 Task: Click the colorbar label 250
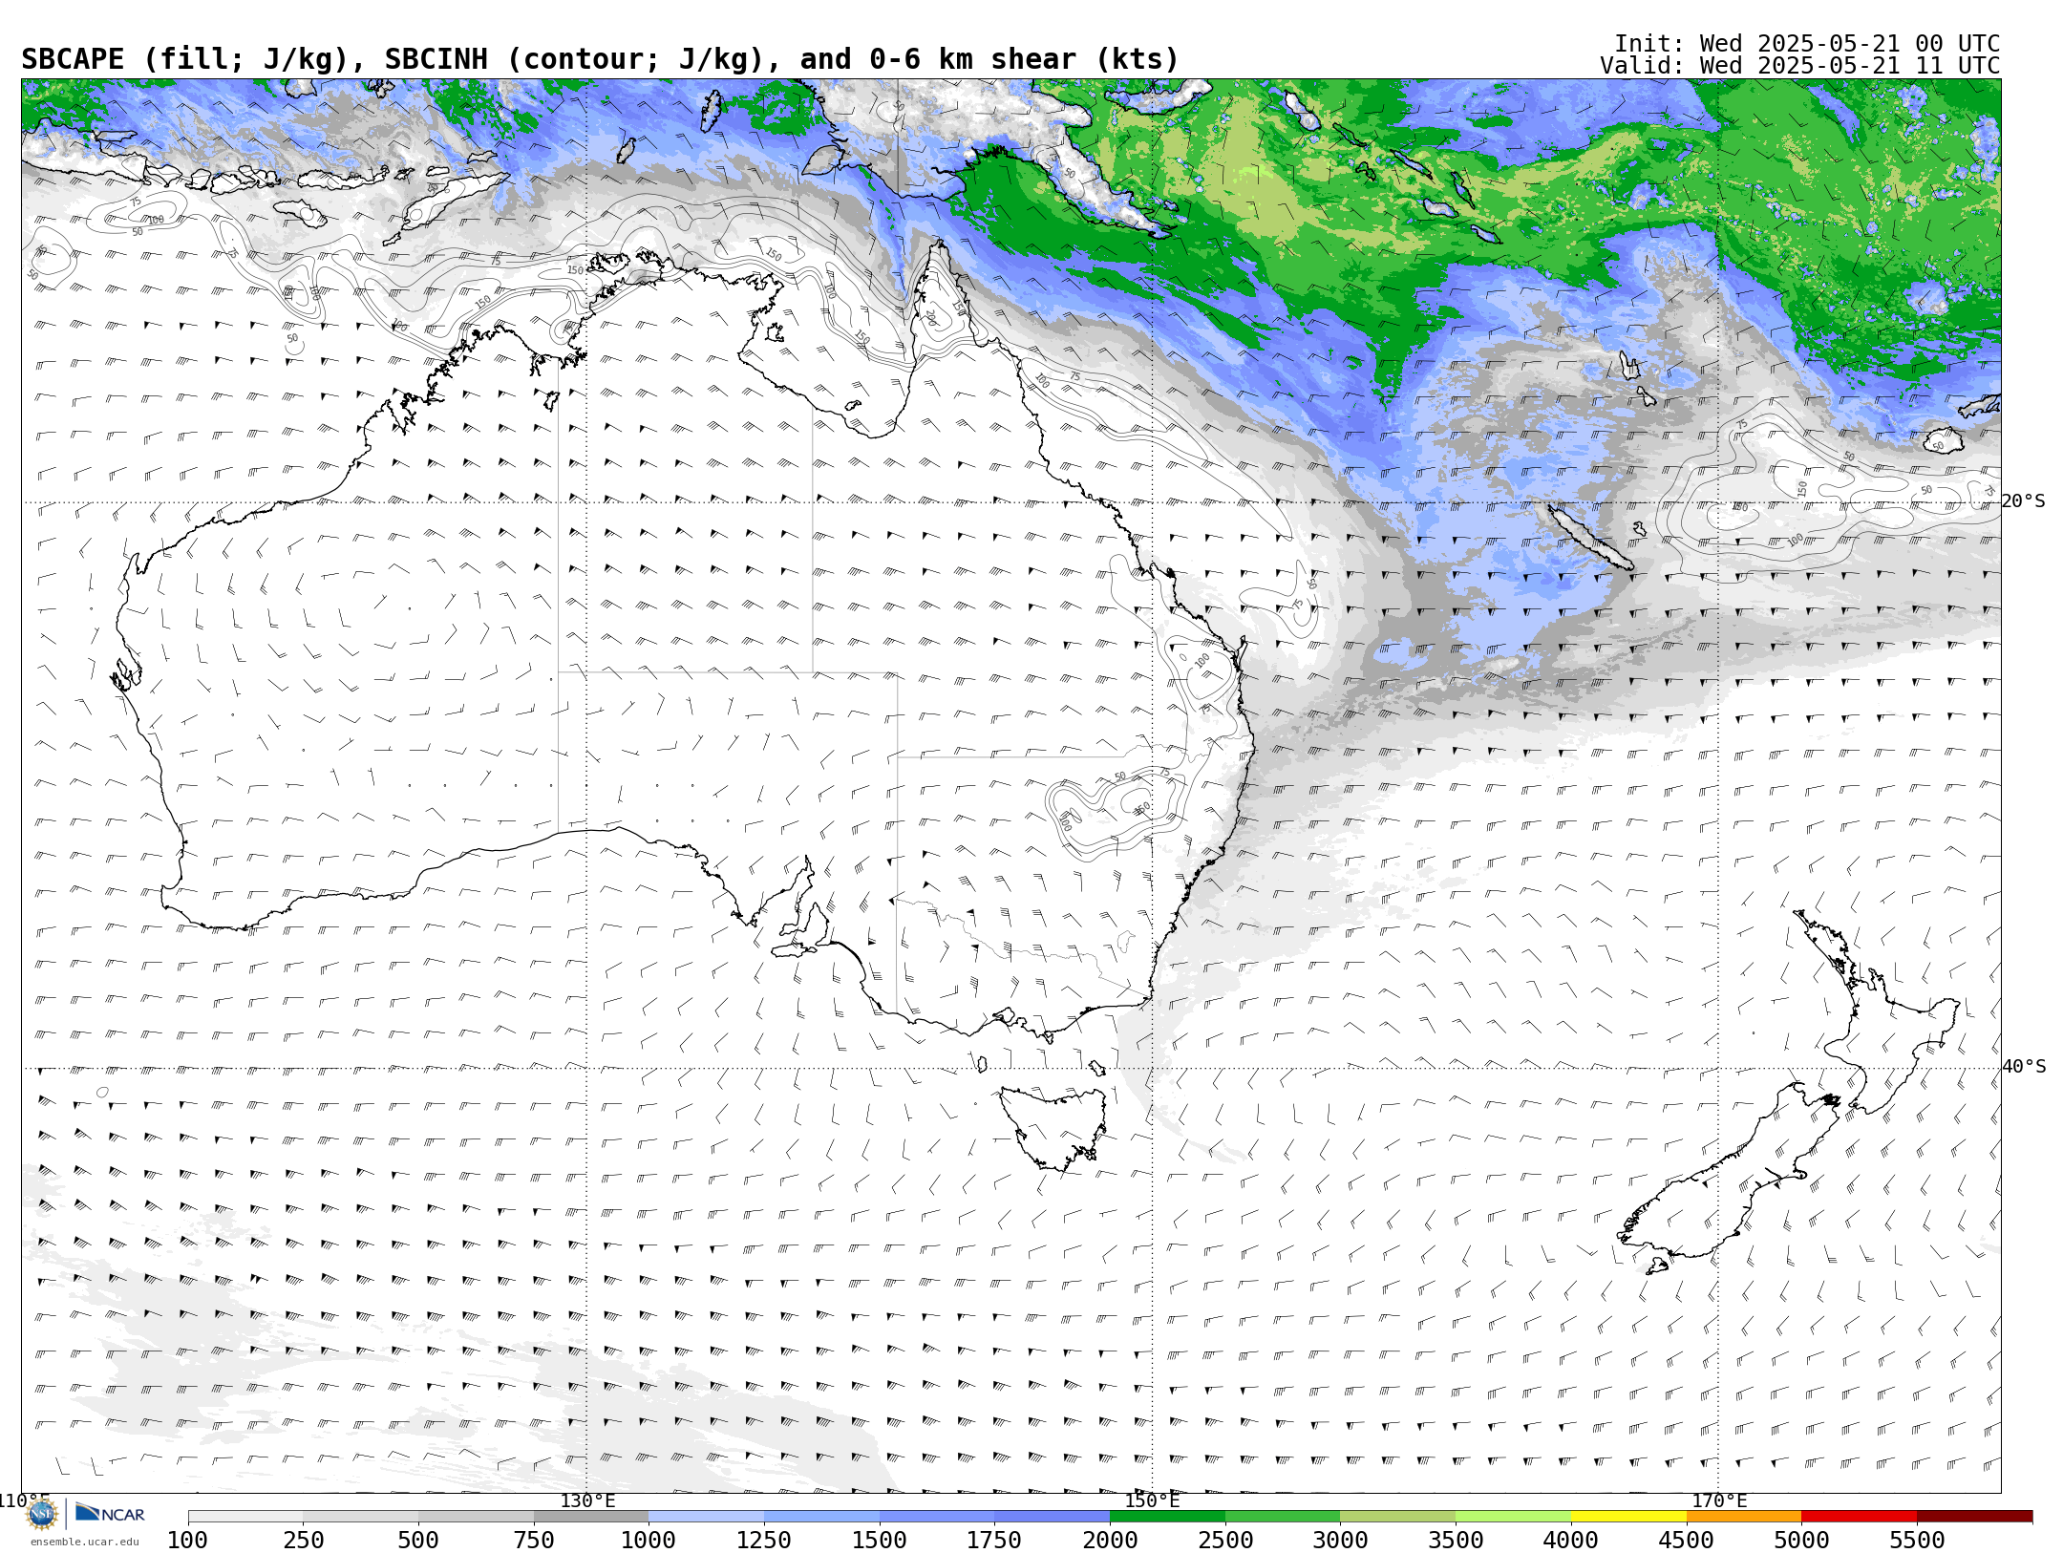[304, 1541]
